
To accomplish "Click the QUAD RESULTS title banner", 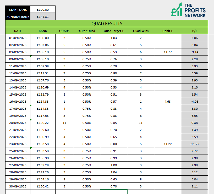I will pyautogui.click(x=107, y=24).
